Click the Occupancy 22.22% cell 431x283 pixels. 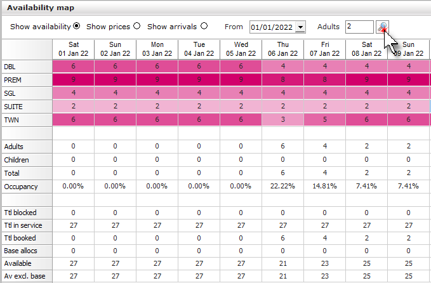pyautogui.click(x=283, y=187)
